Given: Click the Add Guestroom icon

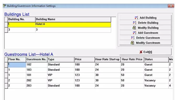Looking at the screenshot, I should pos(134,33).
